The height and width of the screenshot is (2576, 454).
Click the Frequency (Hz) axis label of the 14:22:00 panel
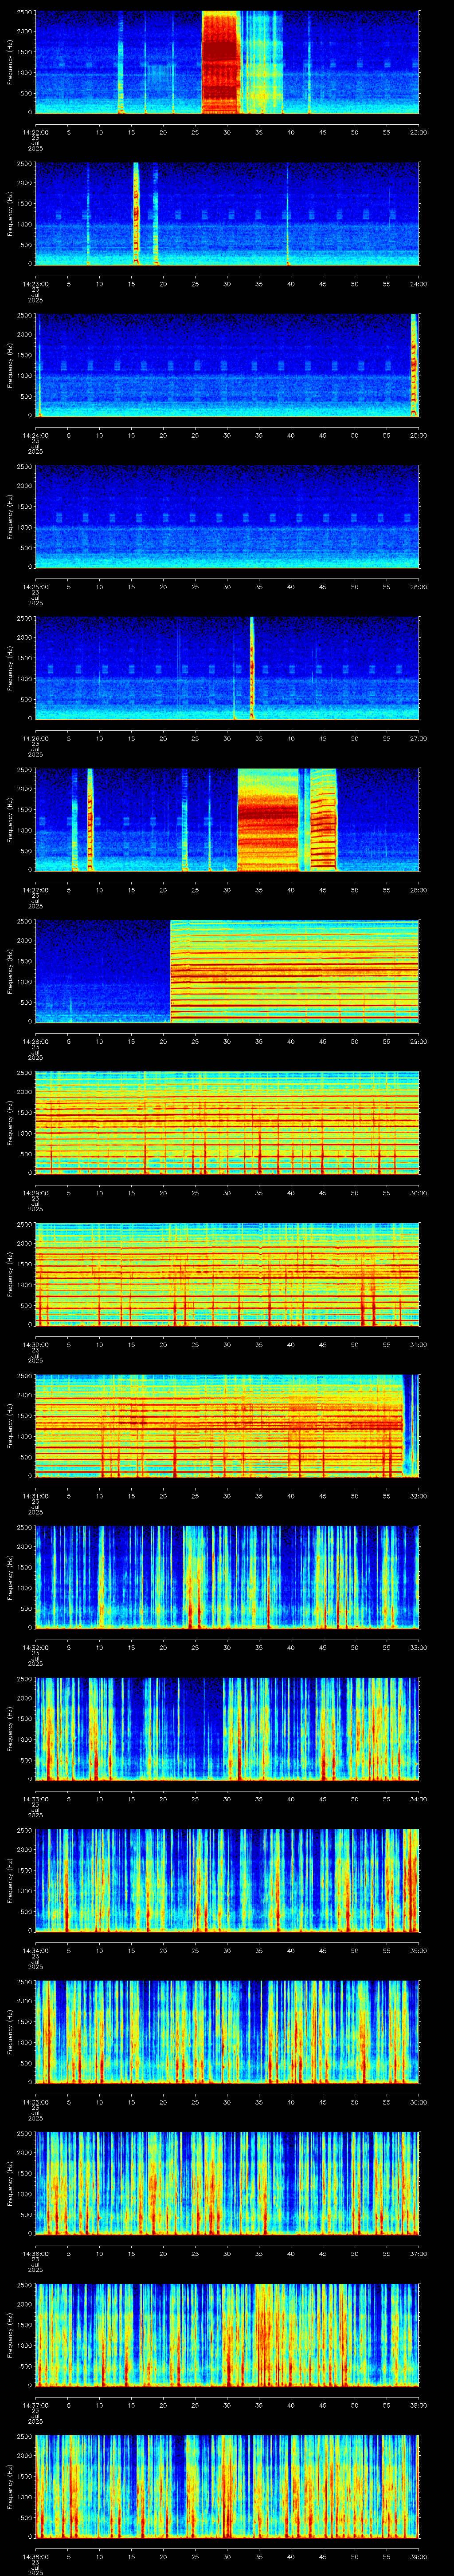click(x=10, y=62)
